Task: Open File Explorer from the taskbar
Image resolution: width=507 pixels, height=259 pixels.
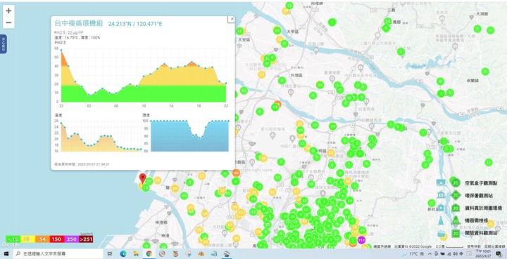Action: tap(136, 254)
